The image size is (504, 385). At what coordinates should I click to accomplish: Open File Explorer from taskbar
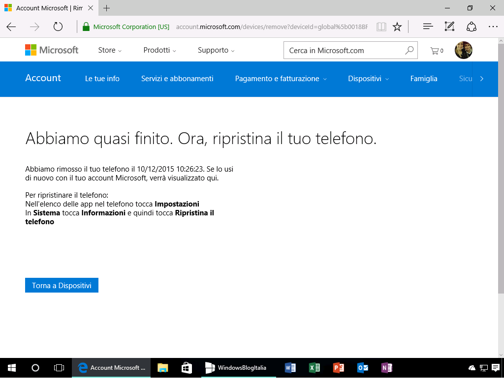162,368
